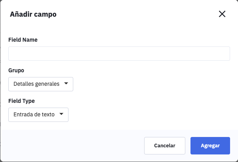Close the Añadir campo dialog
Viewport: 238px width, 162px height.
222,14
